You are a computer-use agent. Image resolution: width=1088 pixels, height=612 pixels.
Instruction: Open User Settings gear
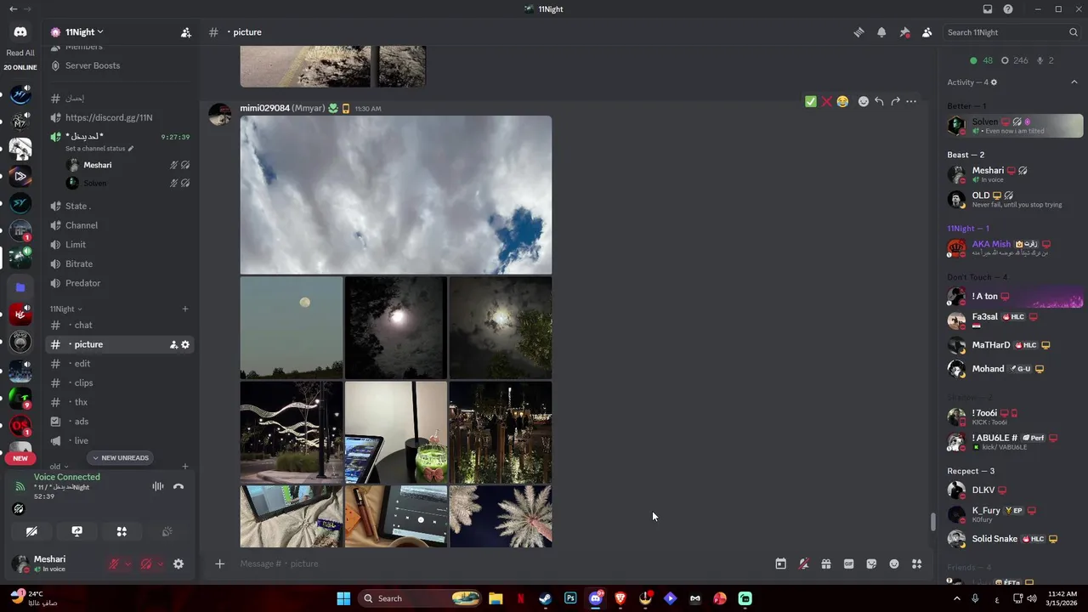coord(178,564)
